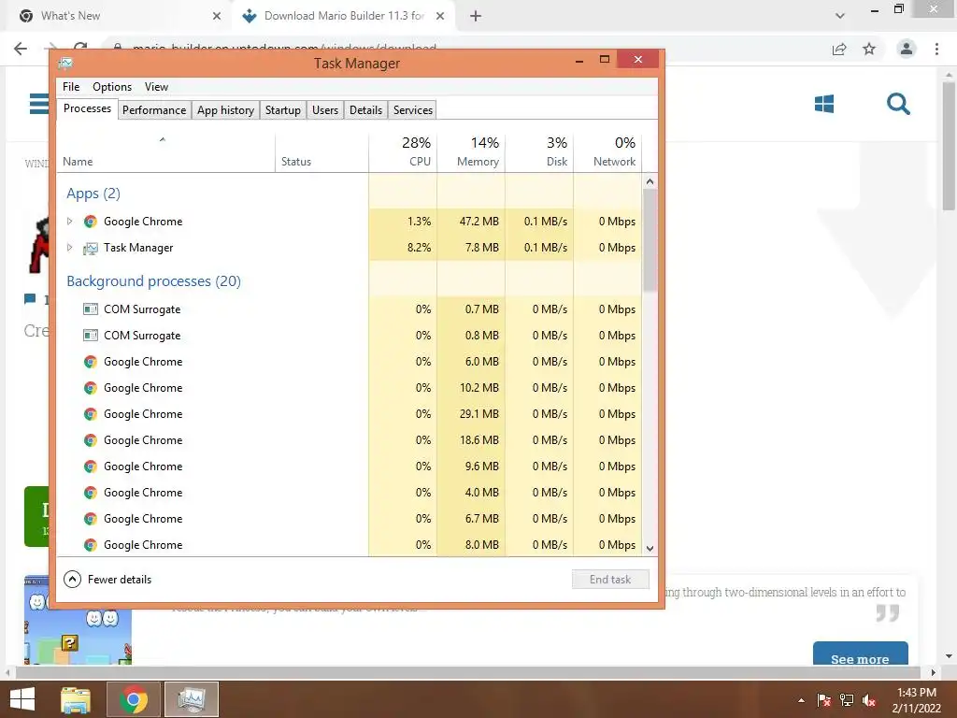957x718 pixels.
Task: Sort processes by the Memory column
Action: pos(471,151)
